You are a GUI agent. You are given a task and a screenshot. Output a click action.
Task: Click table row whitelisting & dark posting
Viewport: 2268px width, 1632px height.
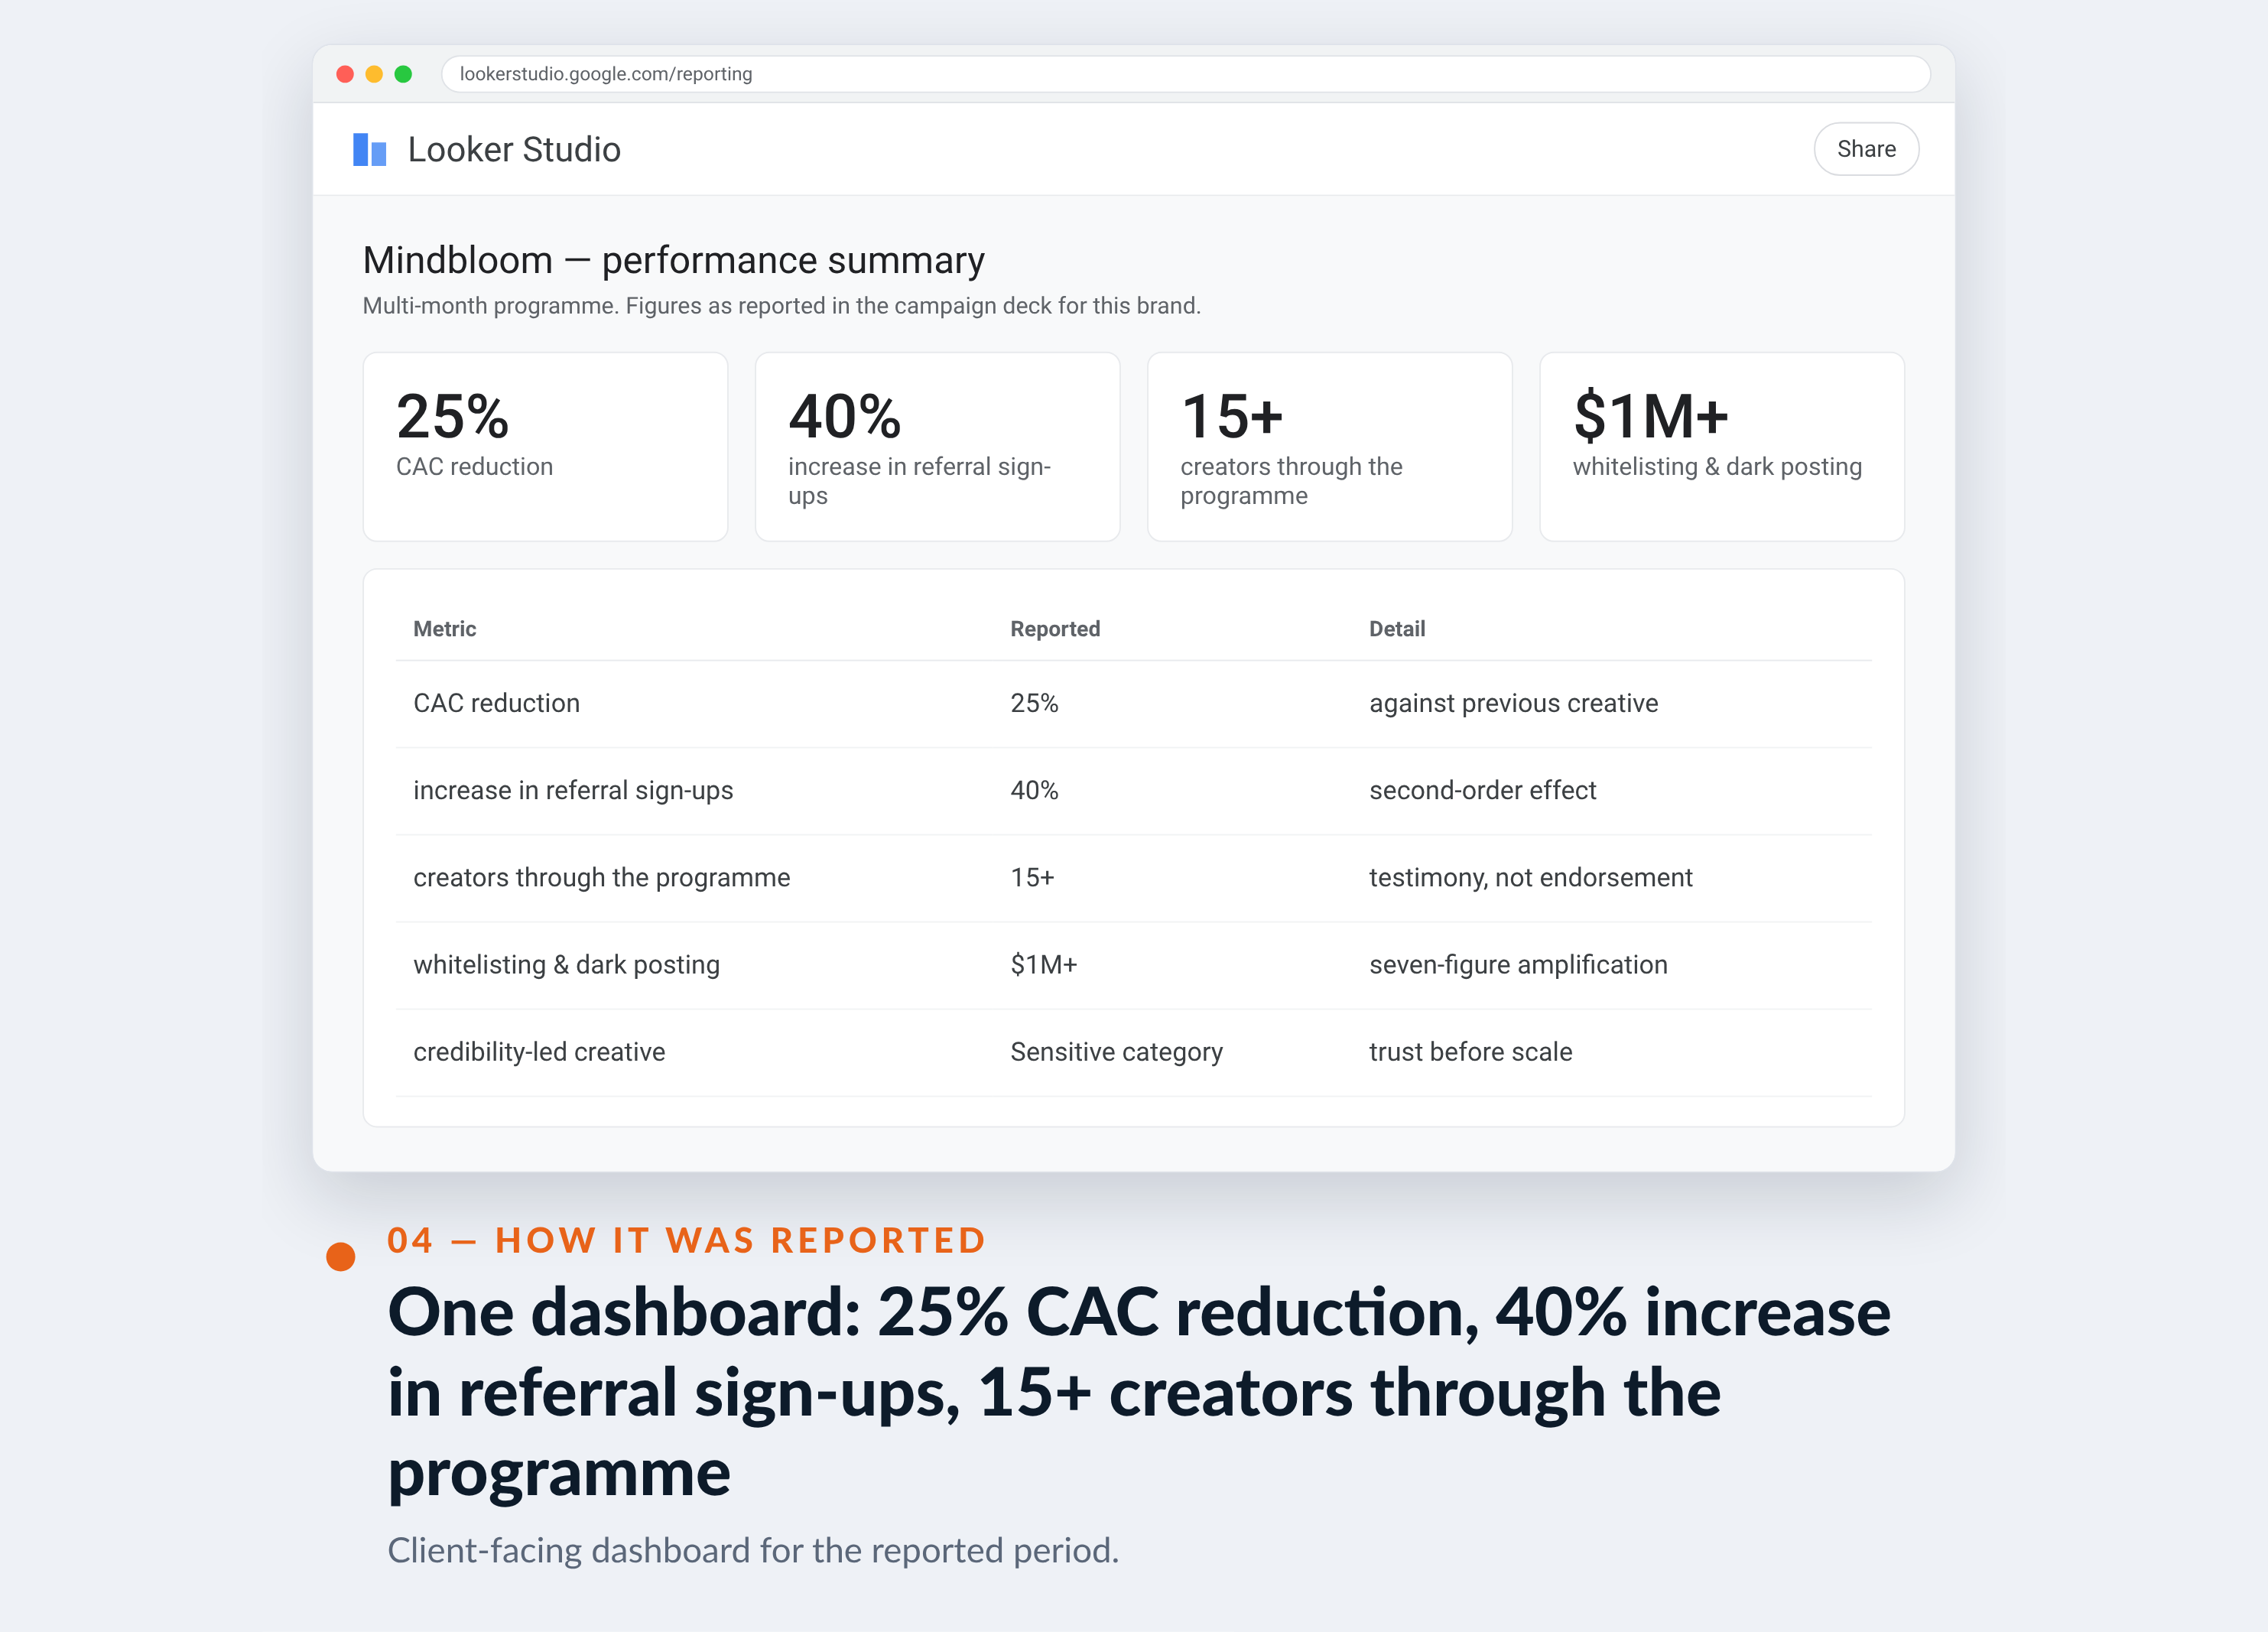1133,964
